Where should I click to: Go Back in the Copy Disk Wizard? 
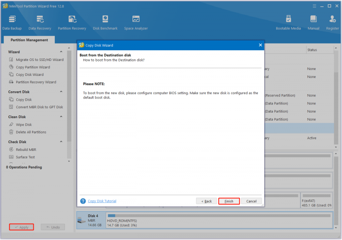206,201
